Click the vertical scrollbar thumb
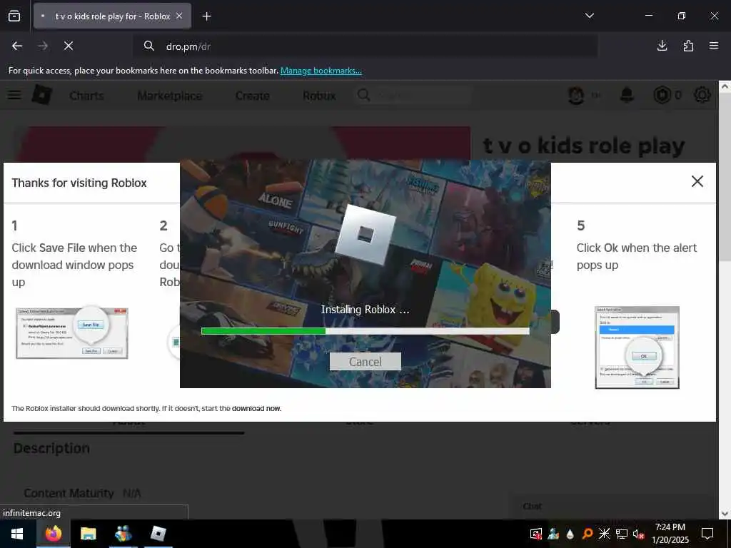The height and width of the screenshot is (548, 731). point(725,177)
